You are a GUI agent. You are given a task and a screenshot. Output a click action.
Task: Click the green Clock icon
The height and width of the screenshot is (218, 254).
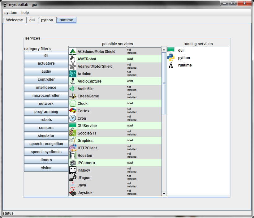pos(73,104)
